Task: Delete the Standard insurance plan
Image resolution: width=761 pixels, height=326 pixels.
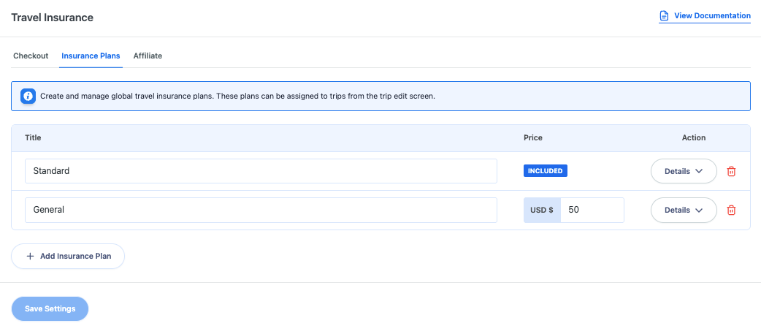Action: 731,171
